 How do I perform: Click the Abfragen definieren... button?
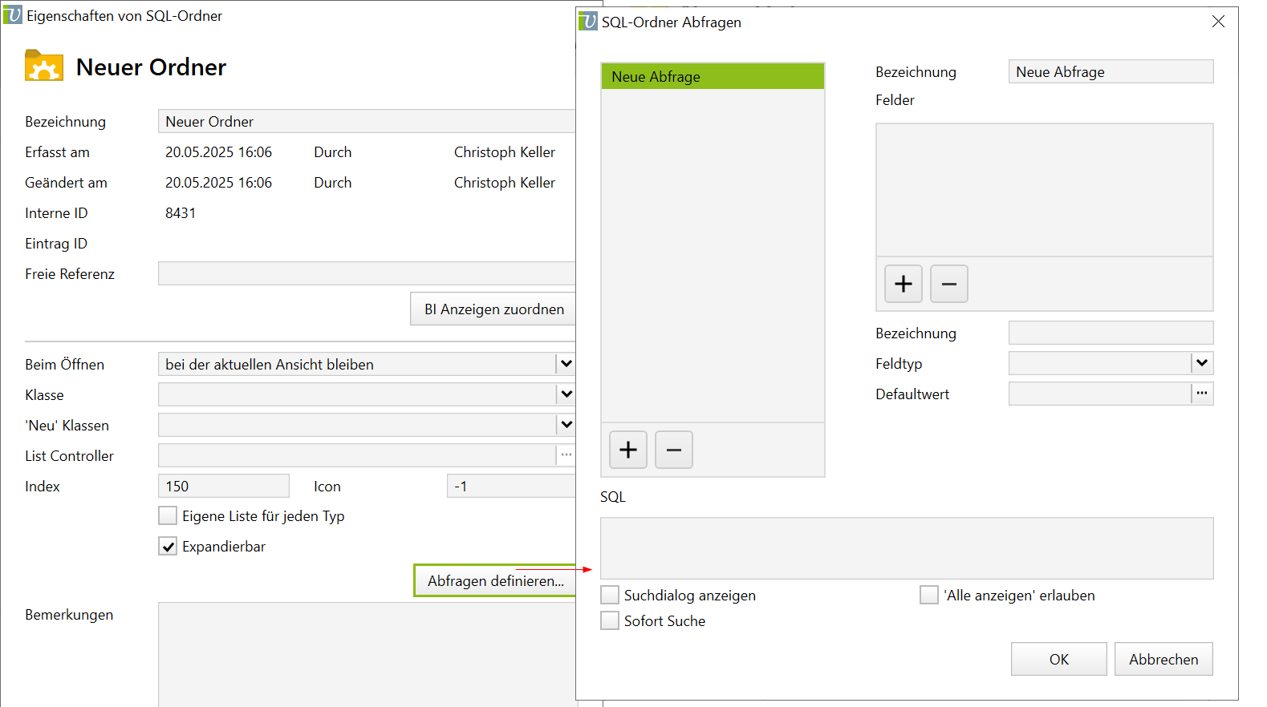(x=495, y=580)
